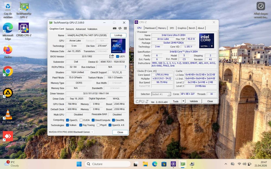
Task: Switch to CPU-Z Mainboard tab
Action: 150,28
